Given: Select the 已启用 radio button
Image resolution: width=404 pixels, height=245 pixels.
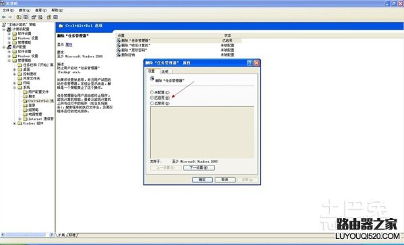Looking at the screenshot, I should pos(152,98).
